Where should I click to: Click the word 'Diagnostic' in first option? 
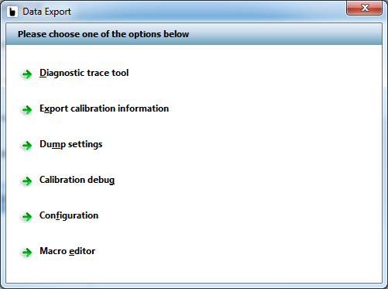60,73
